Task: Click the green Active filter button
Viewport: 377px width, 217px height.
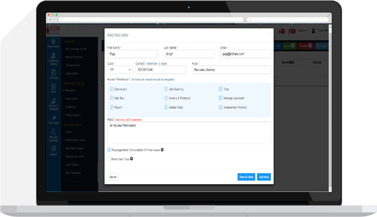Action: [x=289, y=46]
